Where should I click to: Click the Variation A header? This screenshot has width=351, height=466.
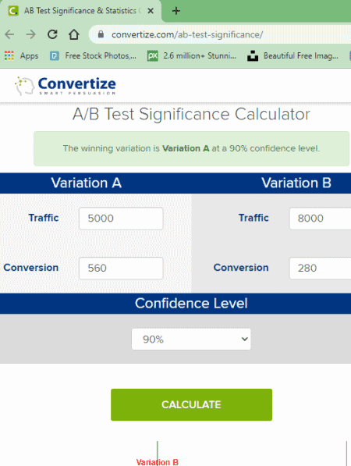(x=86, y=183)
